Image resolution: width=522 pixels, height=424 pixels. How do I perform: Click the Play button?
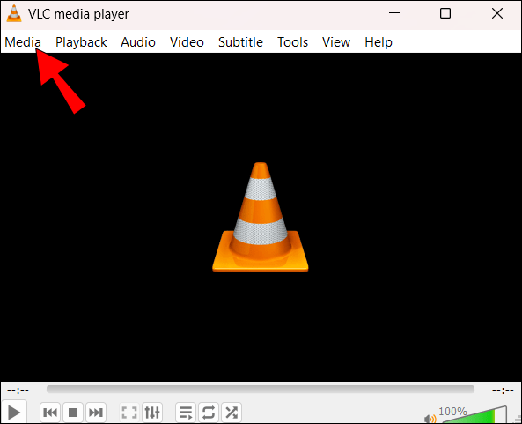coord(14,413)
